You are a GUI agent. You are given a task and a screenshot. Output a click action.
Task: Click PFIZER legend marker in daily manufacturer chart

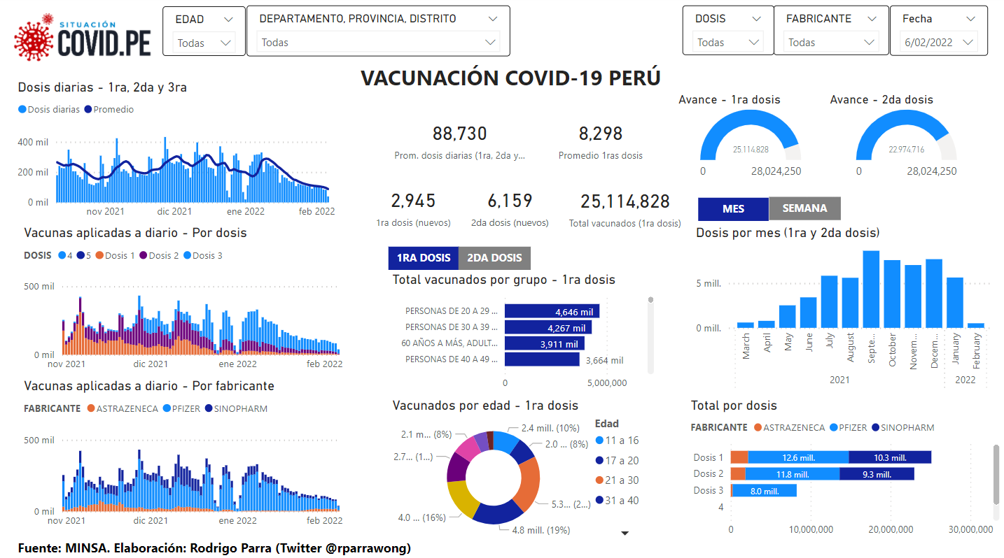coord(166,408)
